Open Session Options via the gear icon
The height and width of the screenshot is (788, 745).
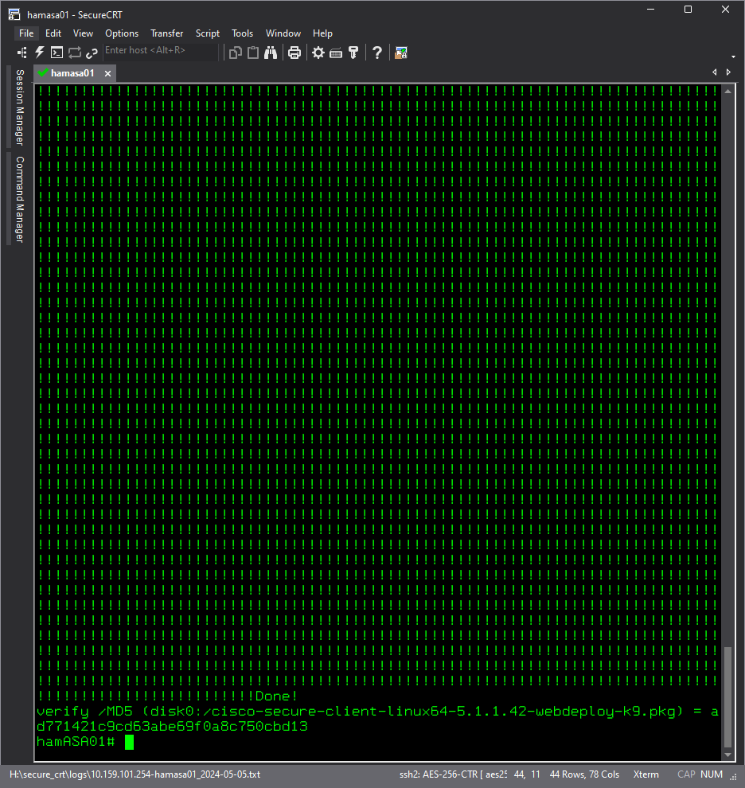coord(318,53)
